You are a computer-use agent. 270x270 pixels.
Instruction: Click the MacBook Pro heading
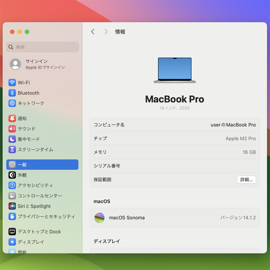[x=175, y=99]
